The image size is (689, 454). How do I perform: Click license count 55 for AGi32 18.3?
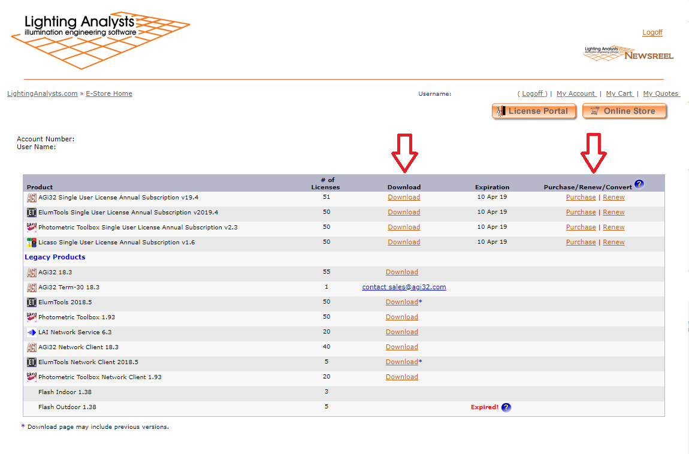[x=327, y=272]
